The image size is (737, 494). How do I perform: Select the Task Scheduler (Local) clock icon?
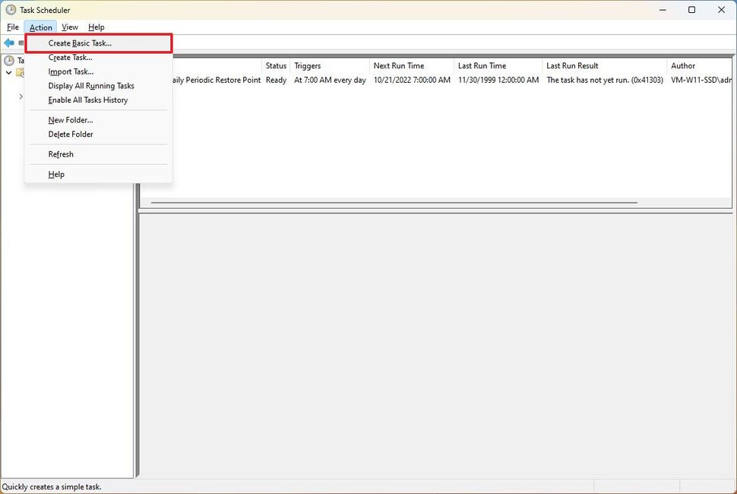pyautogui.click(x=10, y=60)
